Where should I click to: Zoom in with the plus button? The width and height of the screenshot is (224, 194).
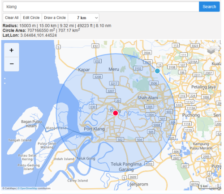tap(12, 50)
